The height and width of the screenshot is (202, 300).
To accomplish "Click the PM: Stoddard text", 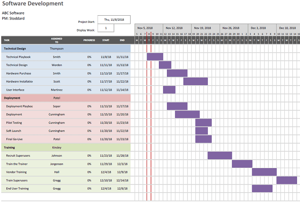I will point(13,18).
